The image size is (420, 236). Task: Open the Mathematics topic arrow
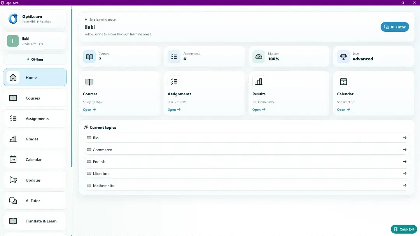[x=405, y=185]
